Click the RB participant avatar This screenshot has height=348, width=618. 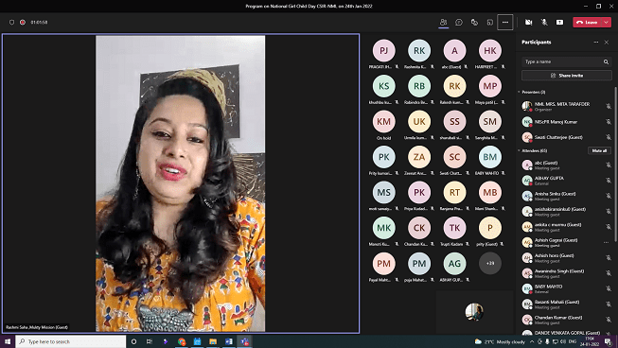coord(419,86)
